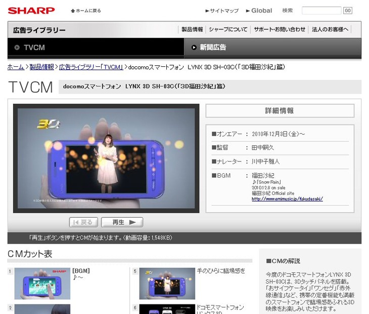The width and height of the screenshot is (369, 314).
Task: Switch to the 新聞広告 tab
Action: point(273,47)
